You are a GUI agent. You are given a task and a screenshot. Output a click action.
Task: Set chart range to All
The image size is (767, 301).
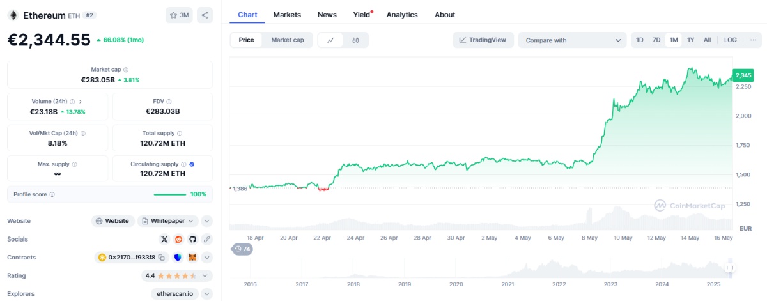(707, 40)
